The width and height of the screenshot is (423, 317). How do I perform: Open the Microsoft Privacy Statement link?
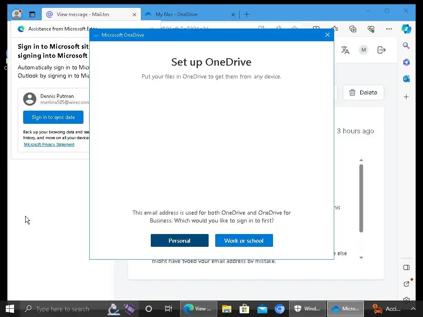49,144
